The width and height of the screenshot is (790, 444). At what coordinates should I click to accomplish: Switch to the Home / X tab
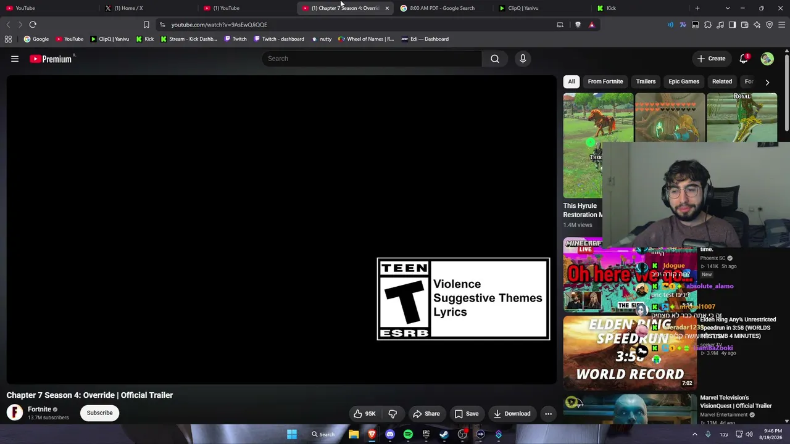[149, 8]
